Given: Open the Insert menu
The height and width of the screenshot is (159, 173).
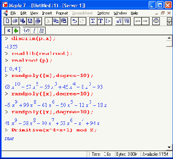Looking at the screenshot, I should pyautogui.click(x=47, y=13).
